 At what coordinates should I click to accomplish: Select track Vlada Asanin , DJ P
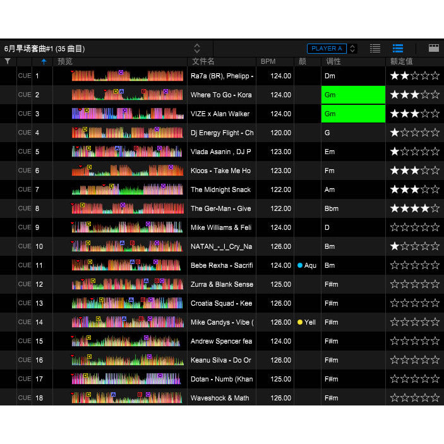pos(221,152)
